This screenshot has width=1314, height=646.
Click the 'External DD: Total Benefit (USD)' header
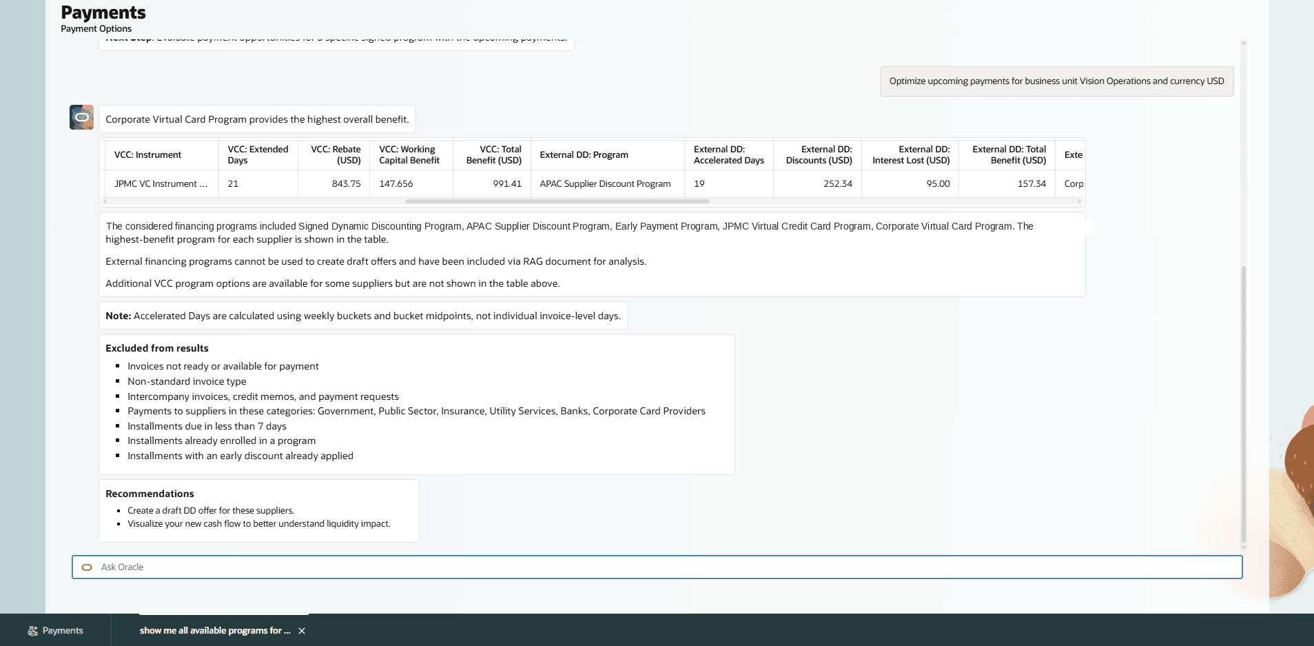(x=1007, y=154)
